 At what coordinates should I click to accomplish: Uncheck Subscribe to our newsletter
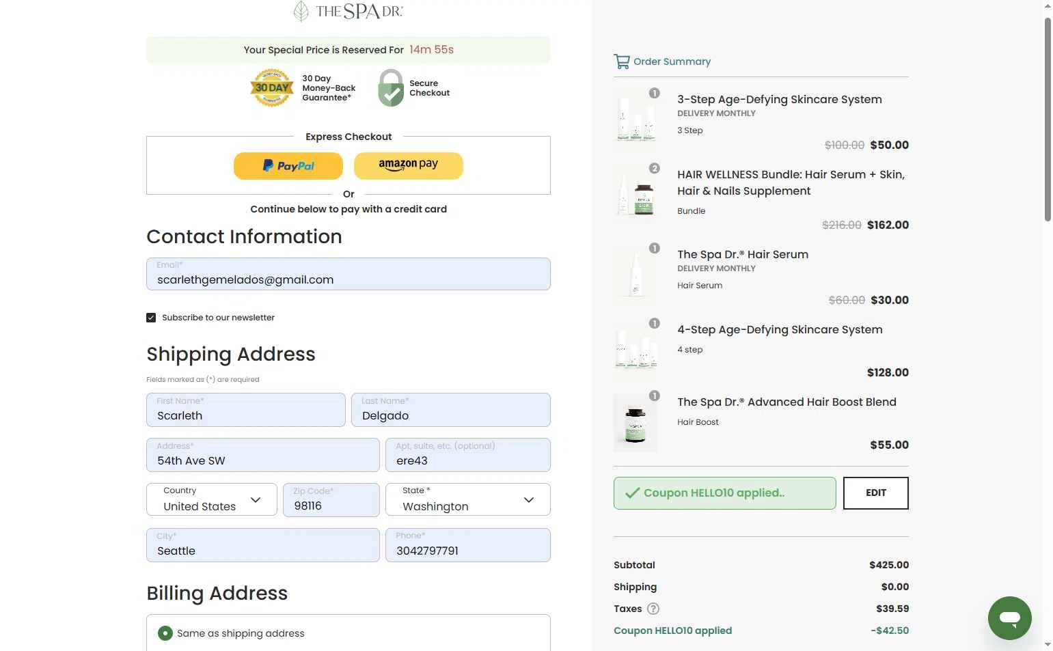(151, 318)
